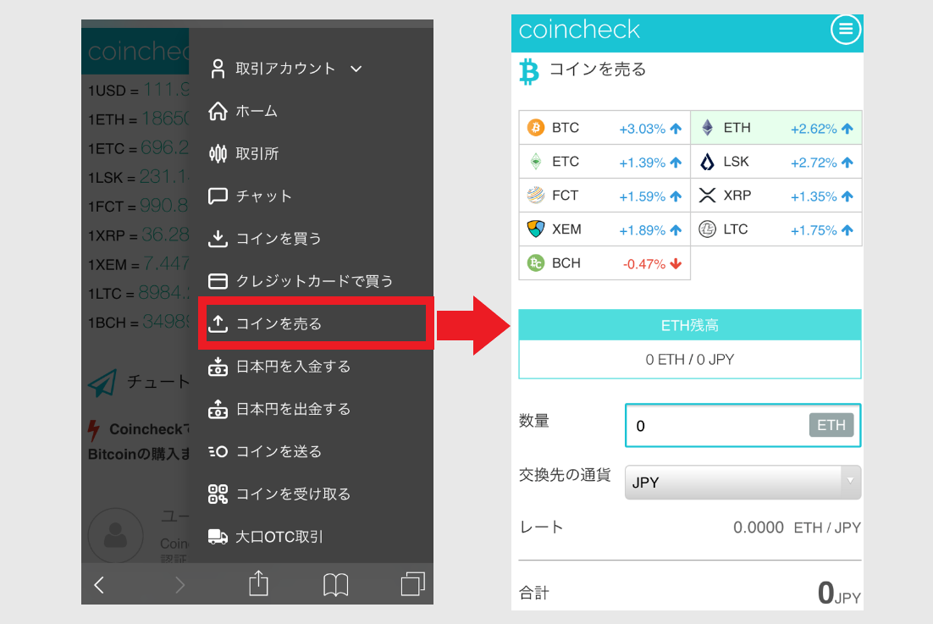933x624 pixels.
Task: Open the hamburger menu in coincheck header
Action: [x=845, y=29]
